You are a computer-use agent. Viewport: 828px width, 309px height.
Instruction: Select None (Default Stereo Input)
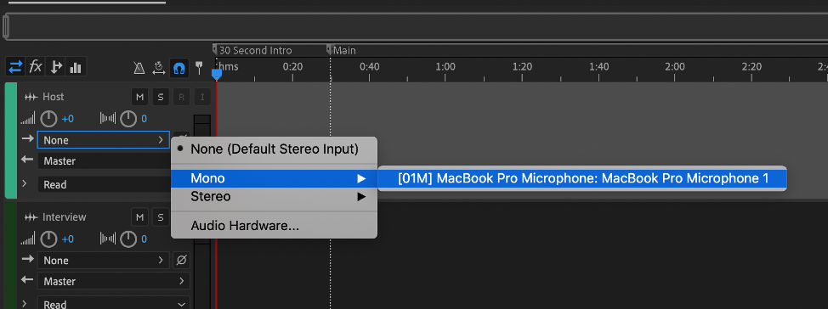coord(274,149)
